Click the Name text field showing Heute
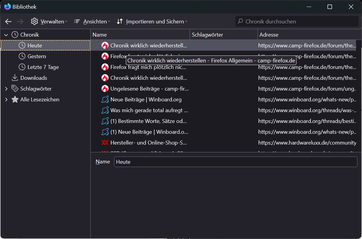 235,162
